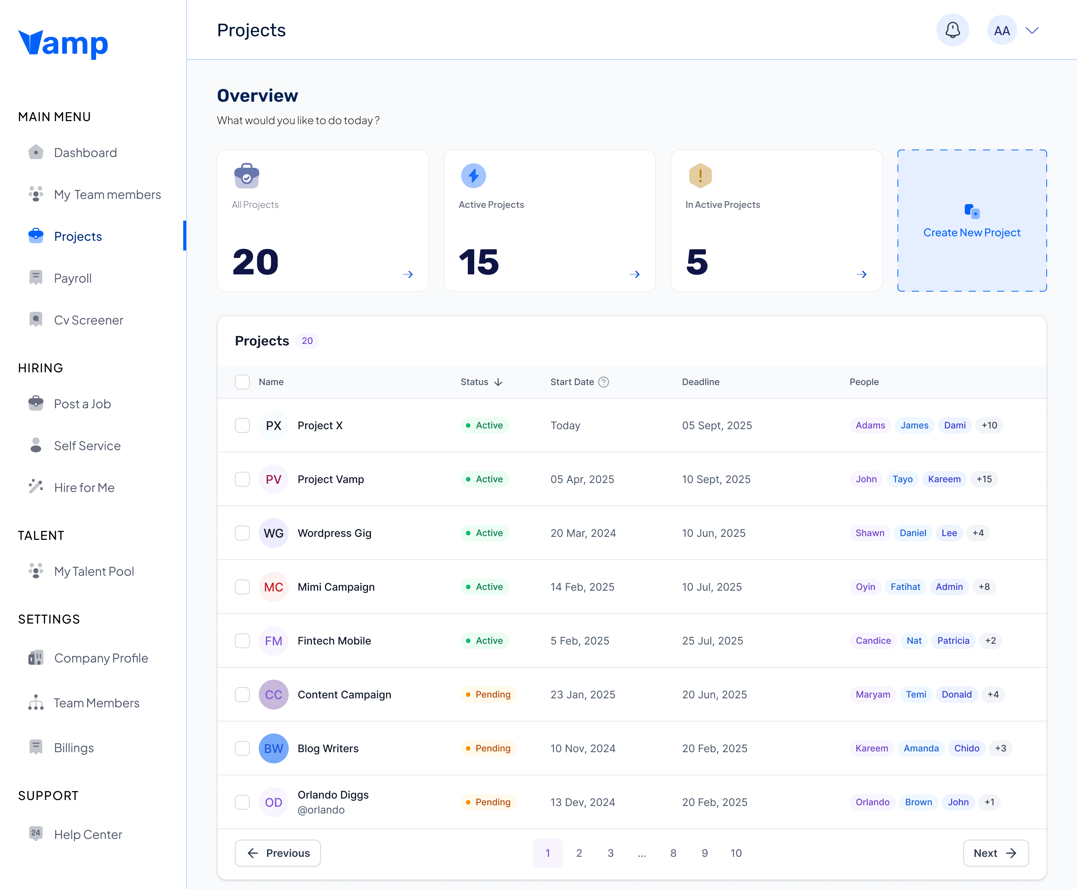
Task: Click the Payroll receipt icon
Action: pos(36,277)
